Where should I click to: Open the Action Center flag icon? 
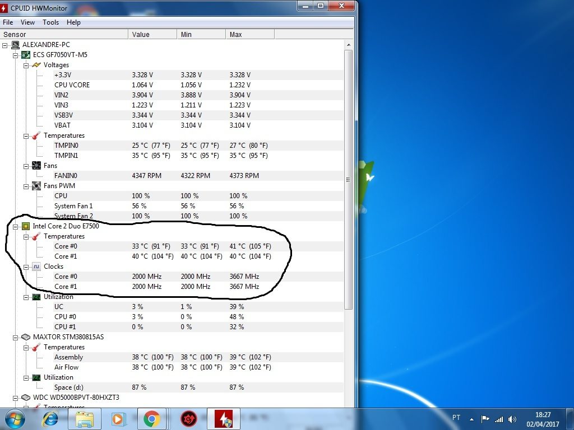(485, 419)
